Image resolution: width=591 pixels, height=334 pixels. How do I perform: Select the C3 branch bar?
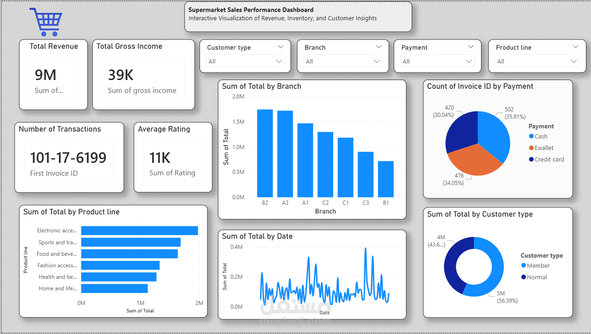(366, 174)
